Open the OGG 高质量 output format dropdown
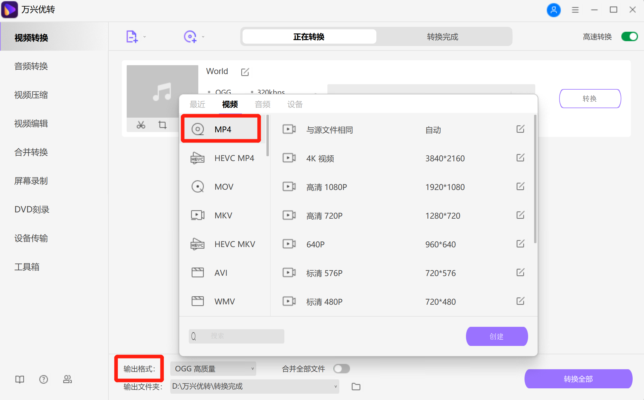Screen dimensions: 644x400 (x=213, y=369)
